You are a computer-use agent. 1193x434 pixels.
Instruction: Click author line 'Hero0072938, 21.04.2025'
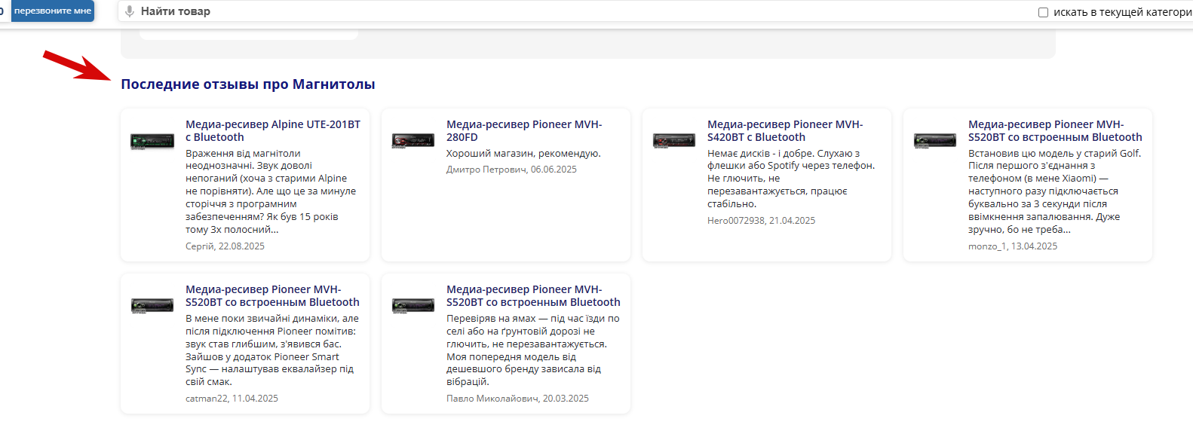click(761, 221)
